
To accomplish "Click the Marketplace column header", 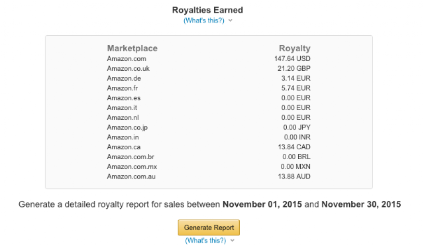I will coord(132,48).
